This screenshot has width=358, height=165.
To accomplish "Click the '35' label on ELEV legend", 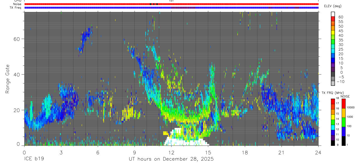I will 341,40.
